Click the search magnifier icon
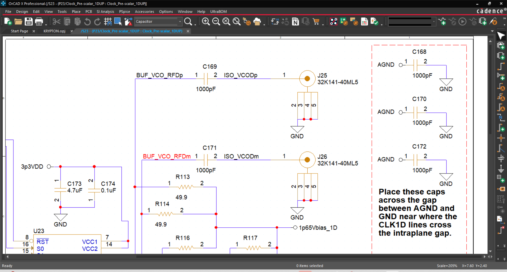The height and width of the screenshot is (272, 507). click(x=188, y=21)
